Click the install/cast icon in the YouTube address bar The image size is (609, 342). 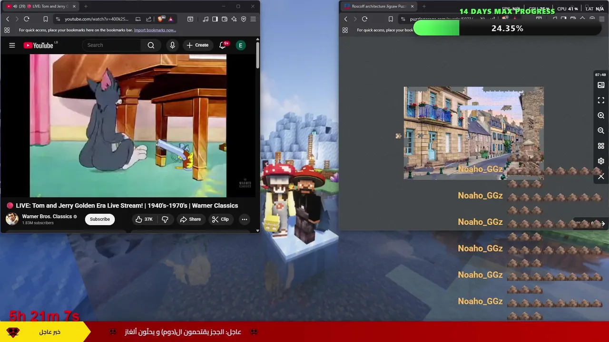(138, 19)
